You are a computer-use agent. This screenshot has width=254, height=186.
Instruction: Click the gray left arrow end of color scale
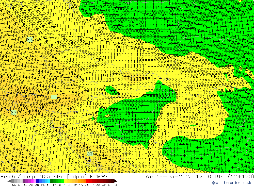coord(9,181)
